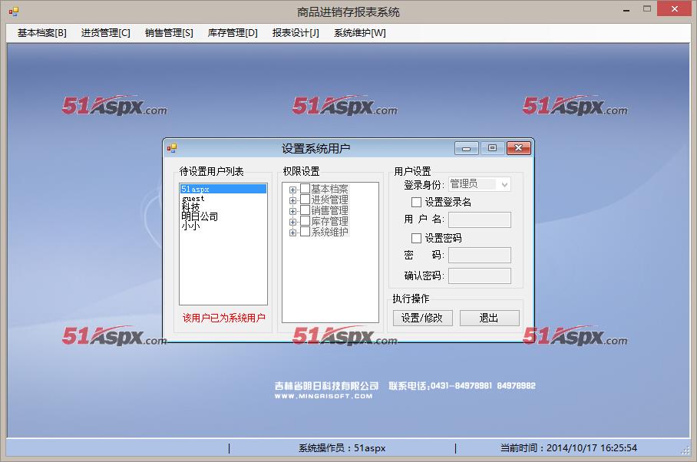697x462 pixels.
Task: Expand the 进货管理 tree node
Action: tap(292, 200)
